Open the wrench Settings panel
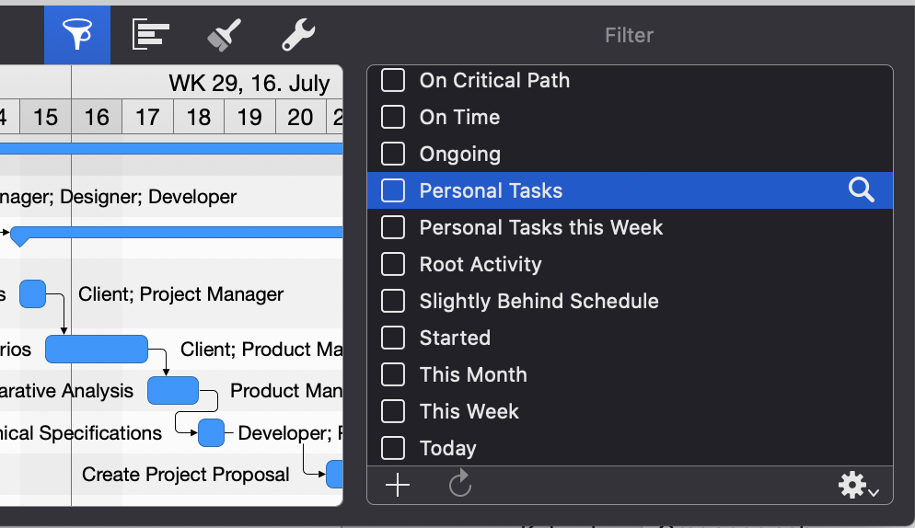 [298, 35]
